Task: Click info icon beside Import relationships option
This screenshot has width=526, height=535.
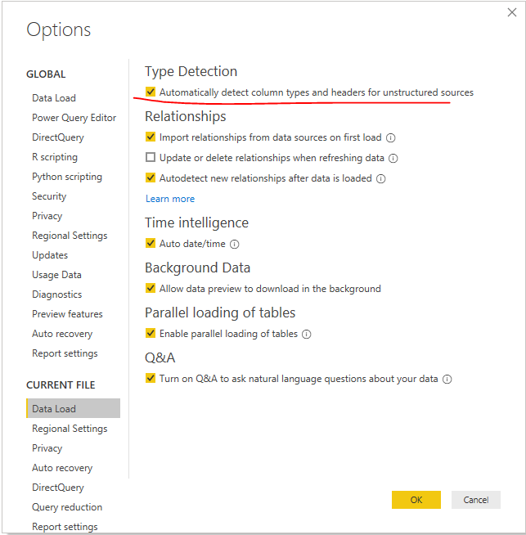Action: pyautogui.click(x=390, y=138)
